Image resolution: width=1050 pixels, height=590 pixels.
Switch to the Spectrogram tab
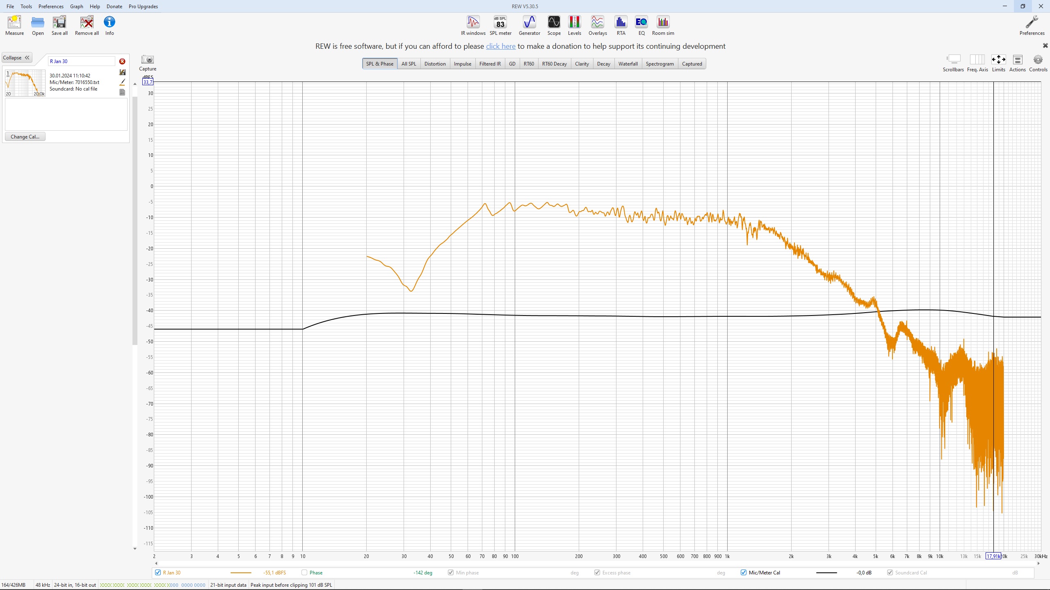tap(660, 64)
